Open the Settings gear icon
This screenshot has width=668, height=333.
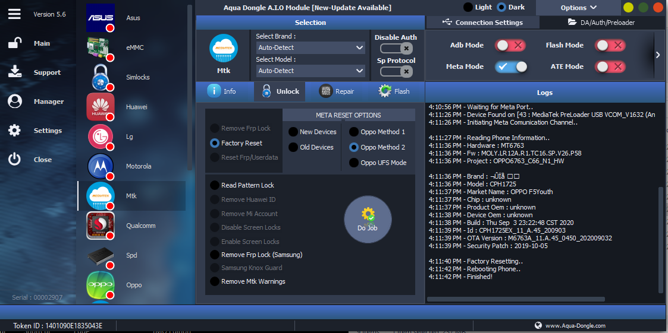click(x=14, y=131)
